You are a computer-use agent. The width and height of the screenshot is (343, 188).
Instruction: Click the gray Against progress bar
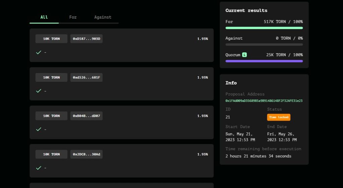coord(264,45)
